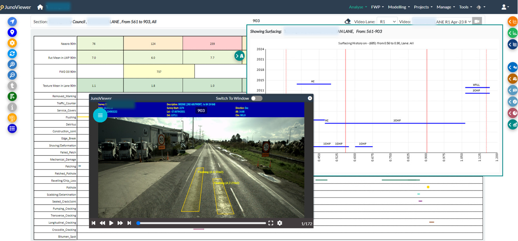Open the FWP menu

point(377,7)
